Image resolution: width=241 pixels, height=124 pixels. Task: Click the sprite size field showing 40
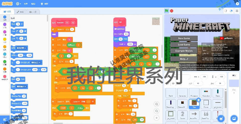(x=198, y=83)
